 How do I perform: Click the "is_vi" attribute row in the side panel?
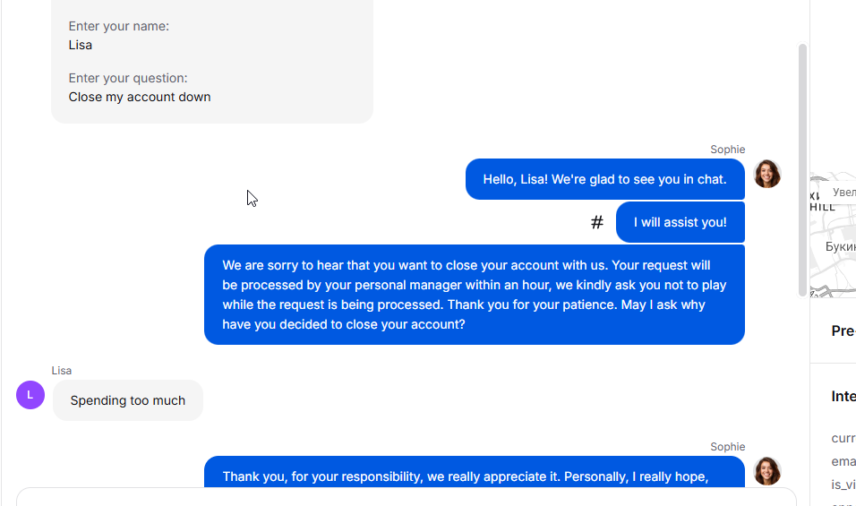[843, 485]
